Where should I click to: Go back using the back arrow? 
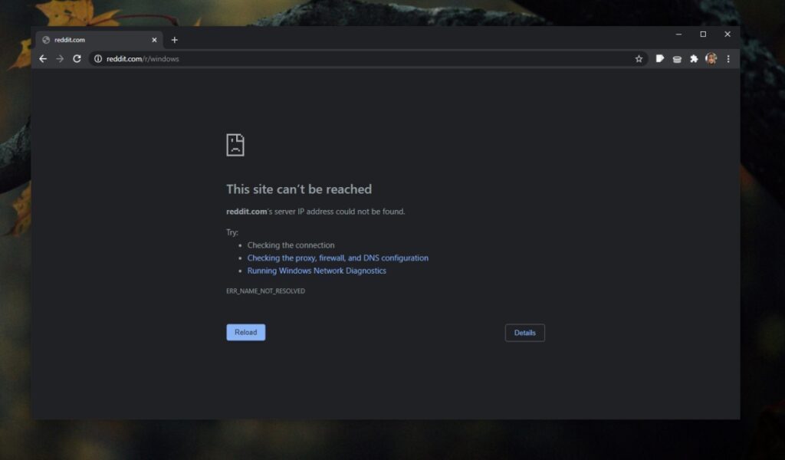point(43,58)
